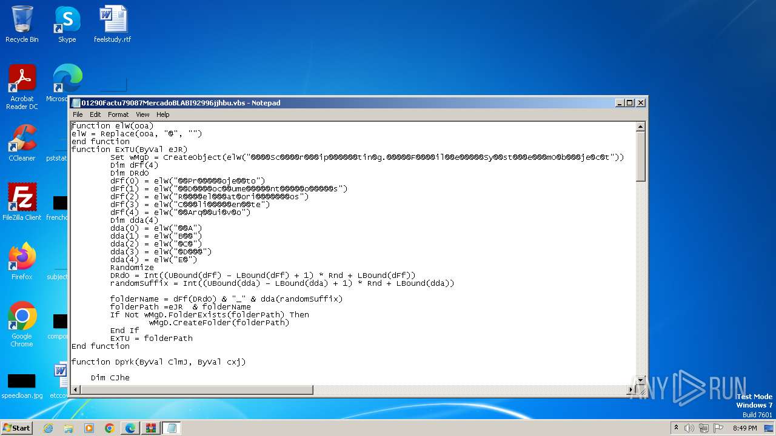
Task: Click the 'Dim DRdO' line
Action: (129, 173)
